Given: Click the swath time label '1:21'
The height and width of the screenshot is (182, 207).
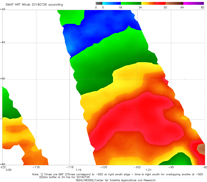Looking at the screenshot, I should 149,170.
